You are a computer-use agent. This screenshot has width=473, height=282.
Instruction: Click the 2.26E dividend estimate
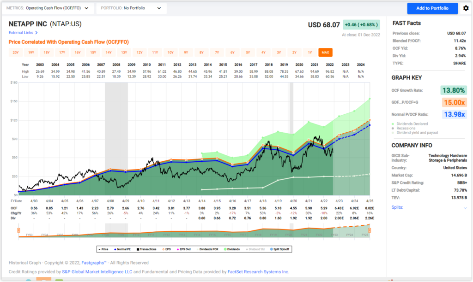[370, 218]
